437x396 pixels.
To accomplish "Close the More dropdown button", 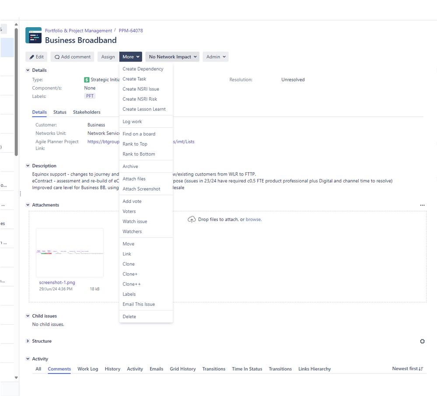I will pos(131,56).
